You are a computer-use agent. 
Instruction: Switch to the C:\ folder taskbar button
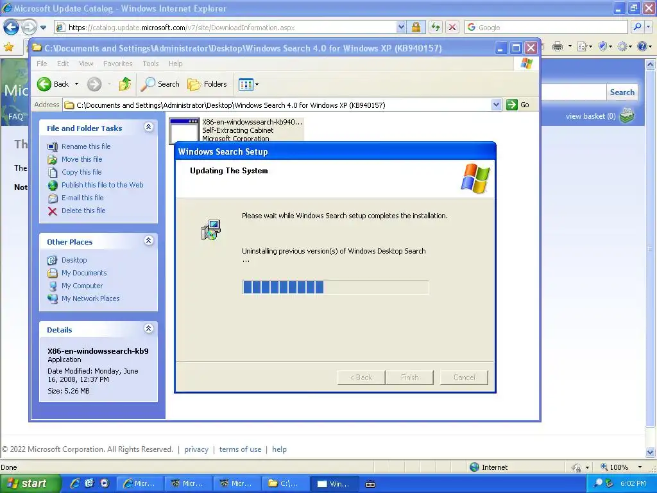[286, 484]
